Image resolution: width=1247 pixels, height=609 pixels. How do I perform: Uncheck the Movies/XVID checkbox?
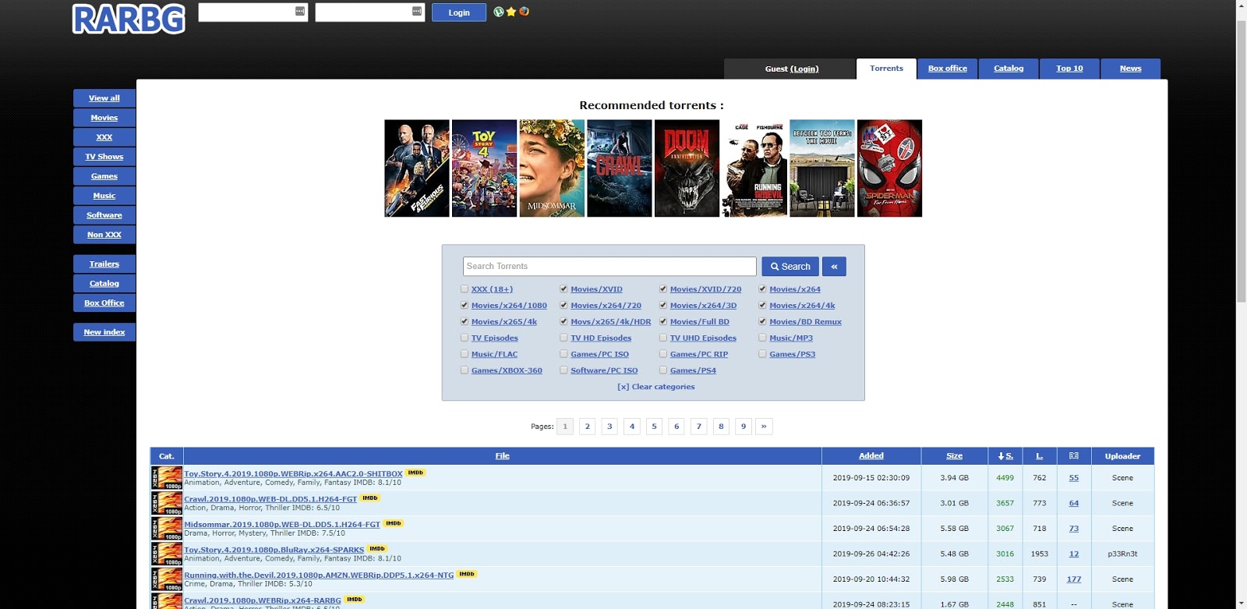coord(563,289)
